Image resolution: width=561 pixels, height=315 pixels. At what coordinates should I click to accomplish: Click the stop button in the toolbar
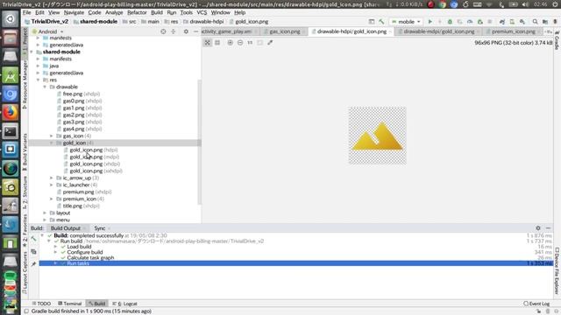point(489,22)
